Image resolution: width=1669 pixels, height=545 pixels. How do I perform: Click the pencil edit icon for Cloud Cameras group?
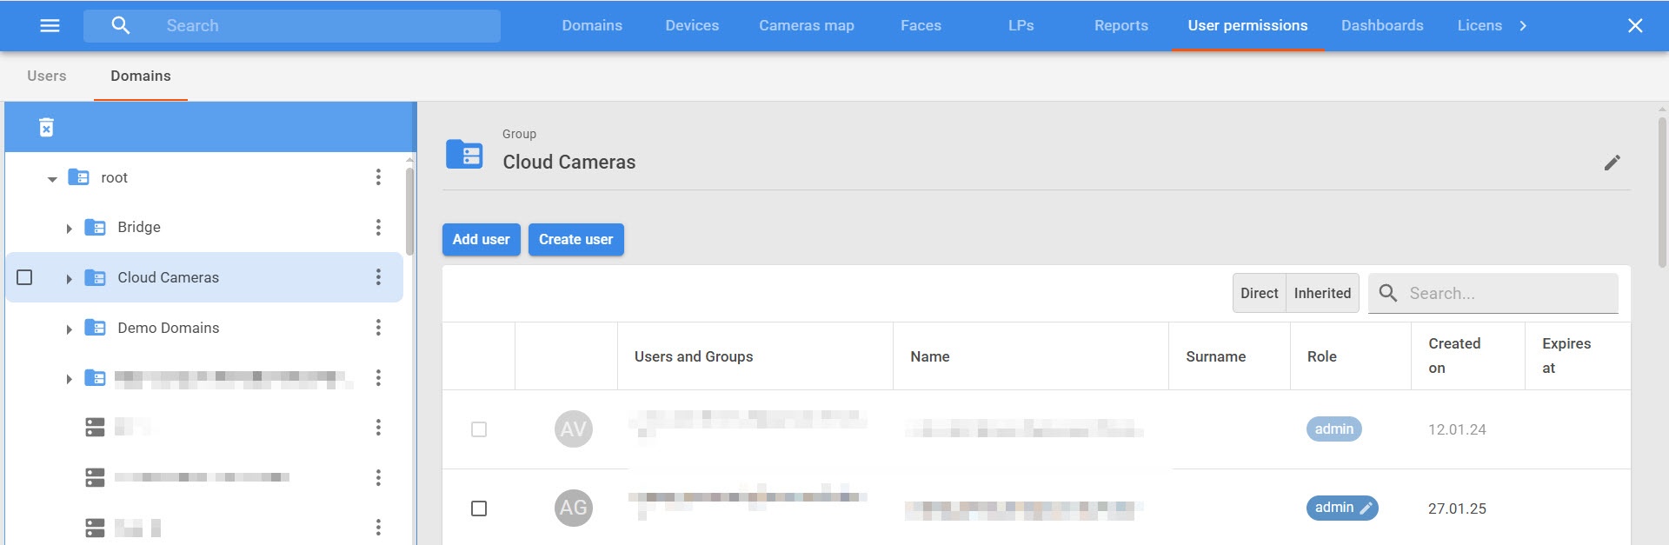click(x=1612, y=163)
